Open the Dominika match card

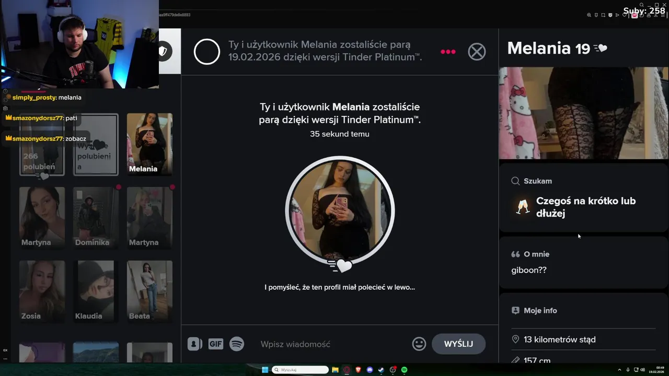(96, 217)
